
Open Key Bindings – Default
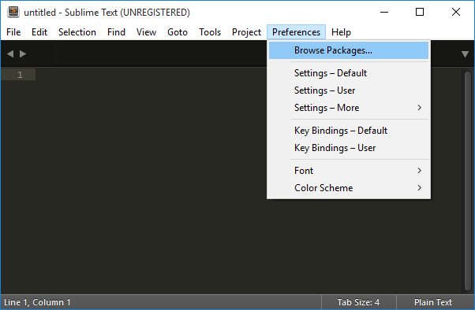349,131
